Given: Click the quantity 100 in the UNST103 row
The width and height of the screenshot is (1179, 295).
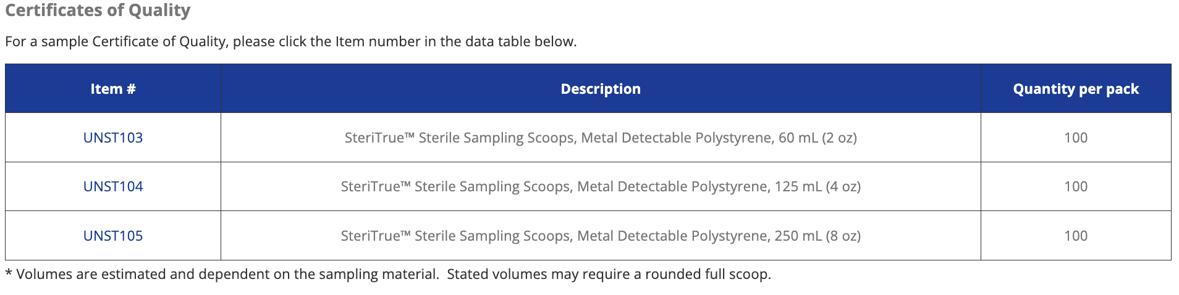Looking at the screenshot, I should tap(1075, 138).
